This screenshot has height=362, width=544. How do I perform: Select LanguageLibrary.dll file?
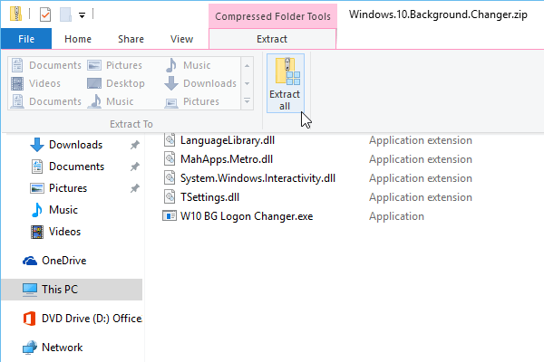tap(228, 140)
